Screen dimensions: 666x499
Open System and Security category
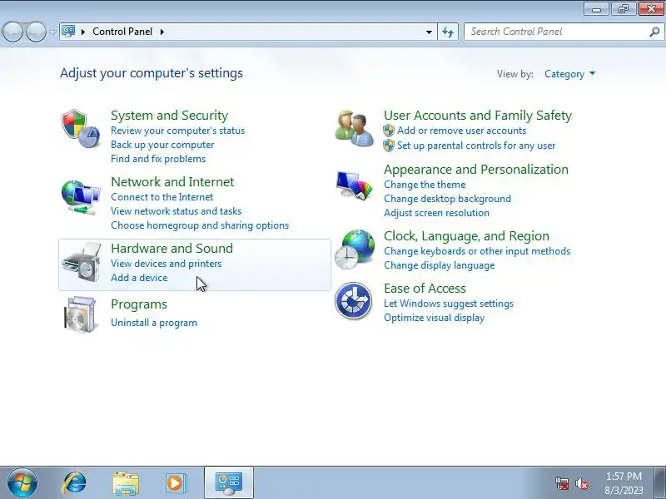pos(170,116)
